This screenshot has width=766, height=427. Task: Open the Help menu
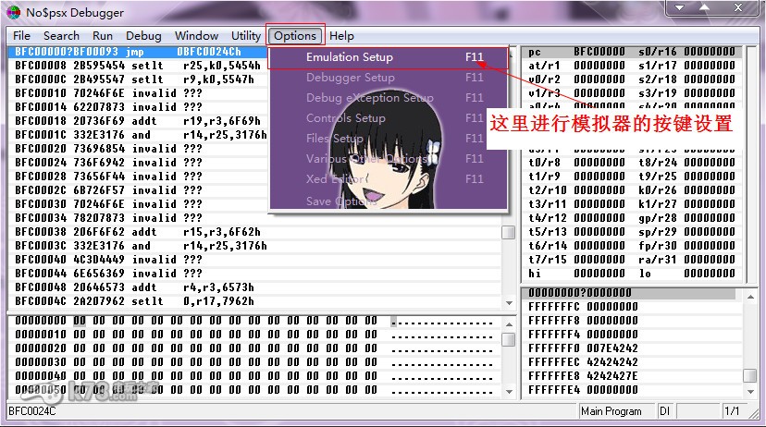point(341,36)
